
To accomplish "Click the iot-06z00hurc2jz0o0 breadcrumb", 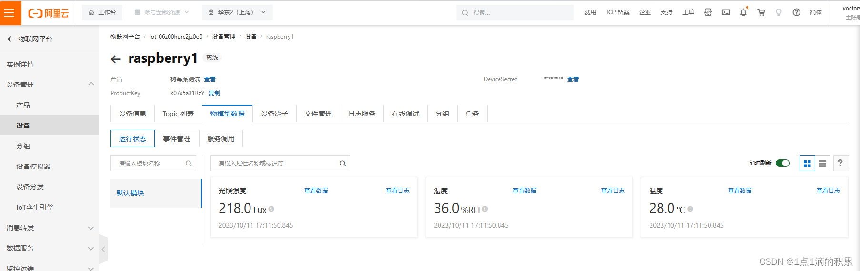I will (176, 37).
